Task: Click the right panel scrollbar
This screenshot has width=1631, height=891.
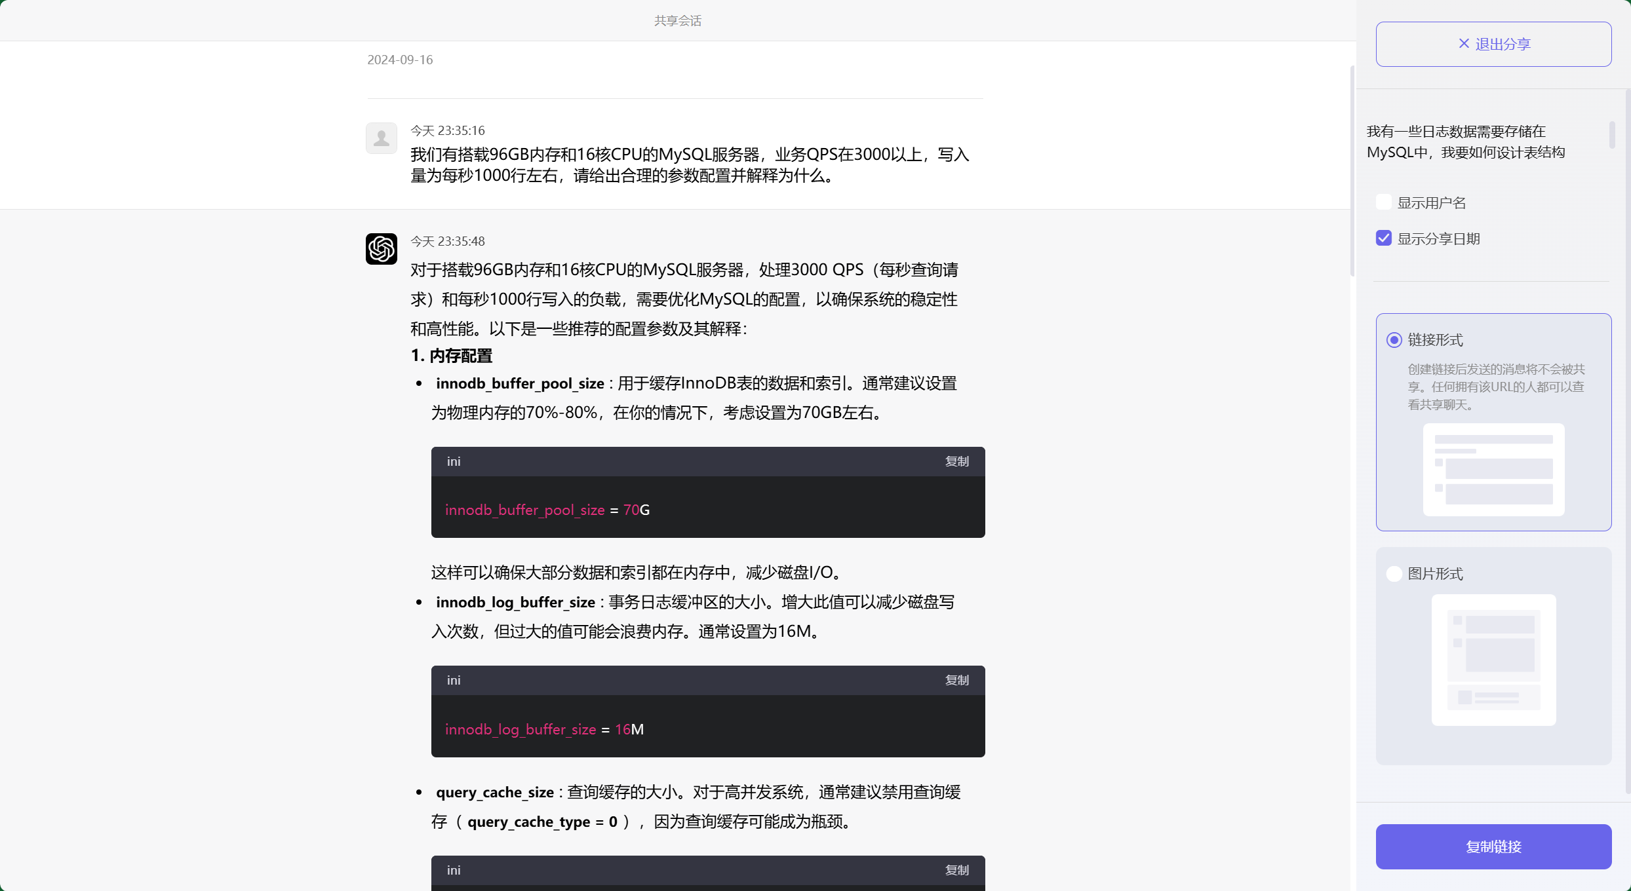Action: 1613,136
